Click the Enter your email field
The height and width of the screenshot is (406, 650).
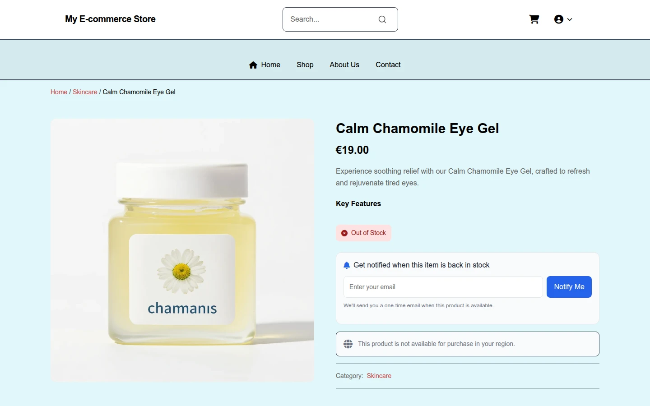[x=443, y=287]
